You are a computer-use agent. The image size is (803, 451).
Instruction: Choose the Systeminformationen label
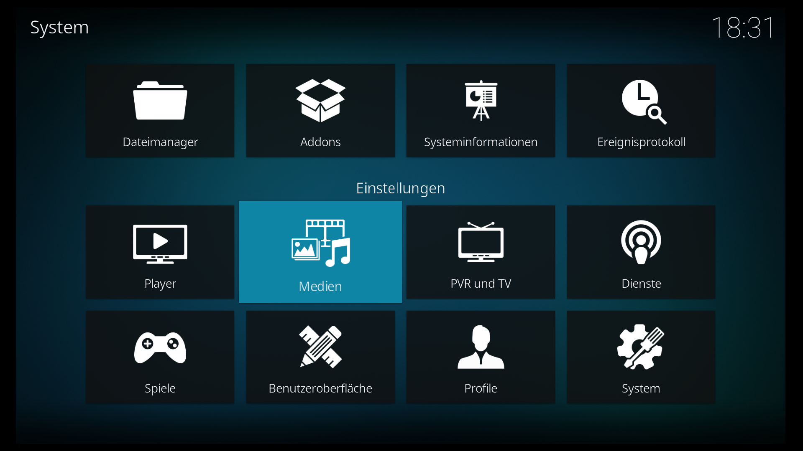point(481,142)
